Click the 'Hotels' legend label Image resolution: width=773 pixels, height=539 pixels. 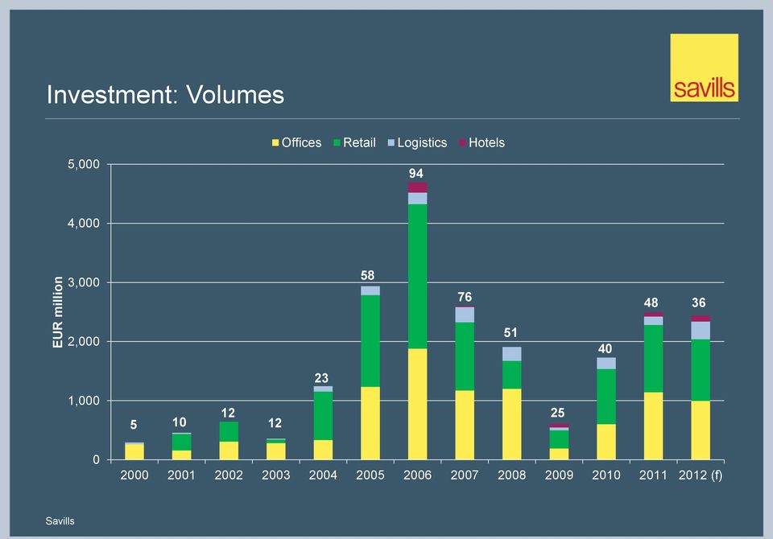pyautogui.click(x=486, y=143)
